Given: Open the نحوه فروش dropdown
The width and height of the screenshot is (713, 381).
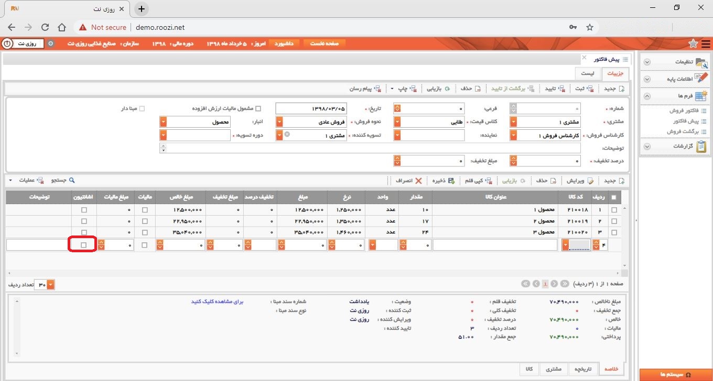Looking at the screenshot, I should pos(279,122).
